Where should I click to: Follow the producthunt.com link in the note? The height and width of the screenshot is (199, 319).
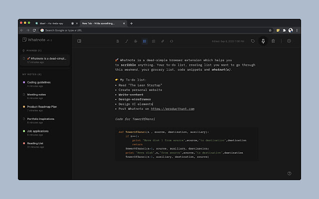(172, 108)
